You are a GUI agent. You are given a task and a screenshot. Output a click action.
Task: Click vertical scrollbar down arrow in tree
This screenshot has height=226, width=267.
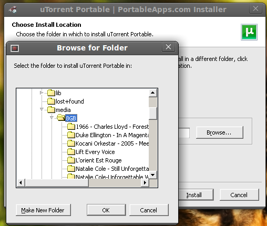pyautogui.click(x=153, y=175)
